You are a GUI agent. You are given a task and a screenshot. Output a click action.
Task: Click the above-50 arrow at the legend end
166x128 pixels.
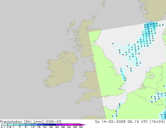[x=83, y=125]
